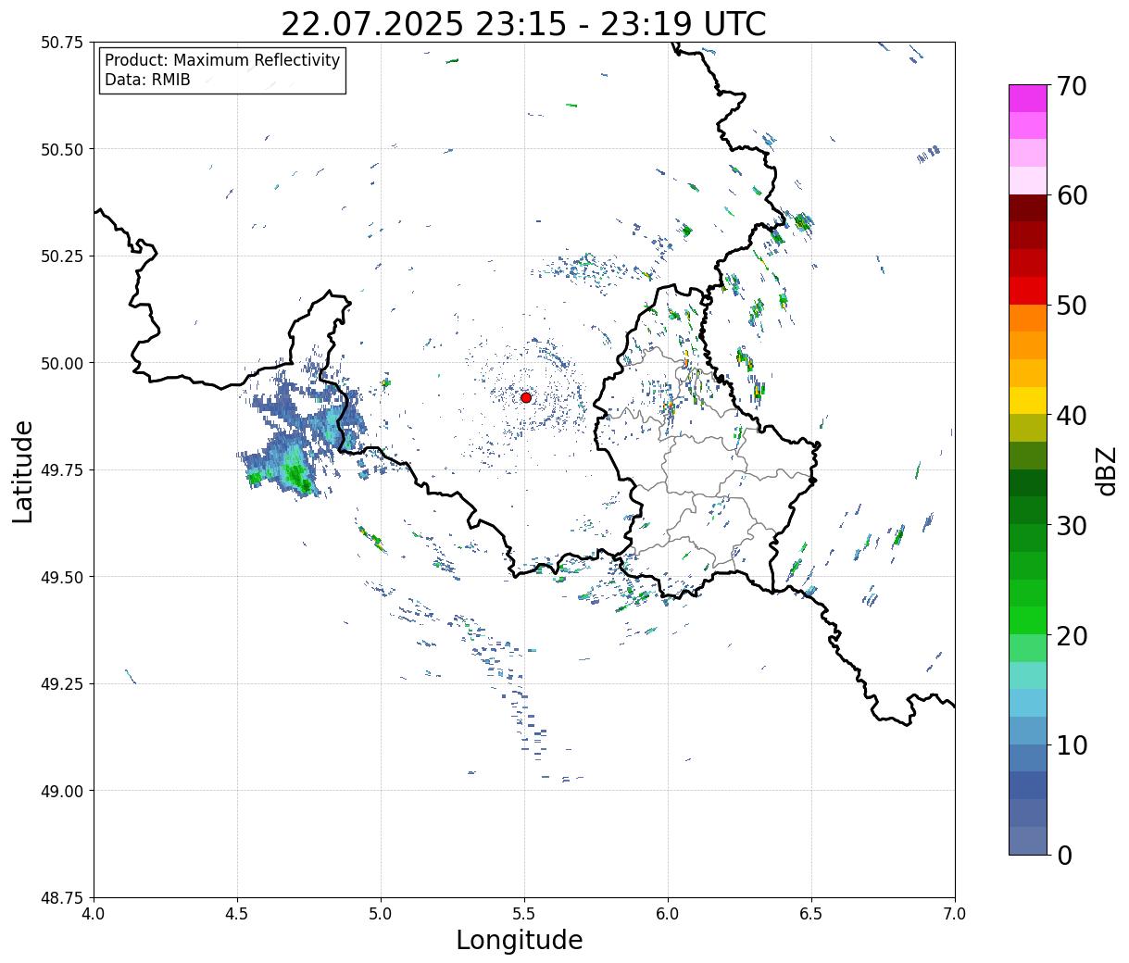The image size is (1129, 963).
Task: Click the longitude tick label 4.5
Action: [x=237, y=914]
